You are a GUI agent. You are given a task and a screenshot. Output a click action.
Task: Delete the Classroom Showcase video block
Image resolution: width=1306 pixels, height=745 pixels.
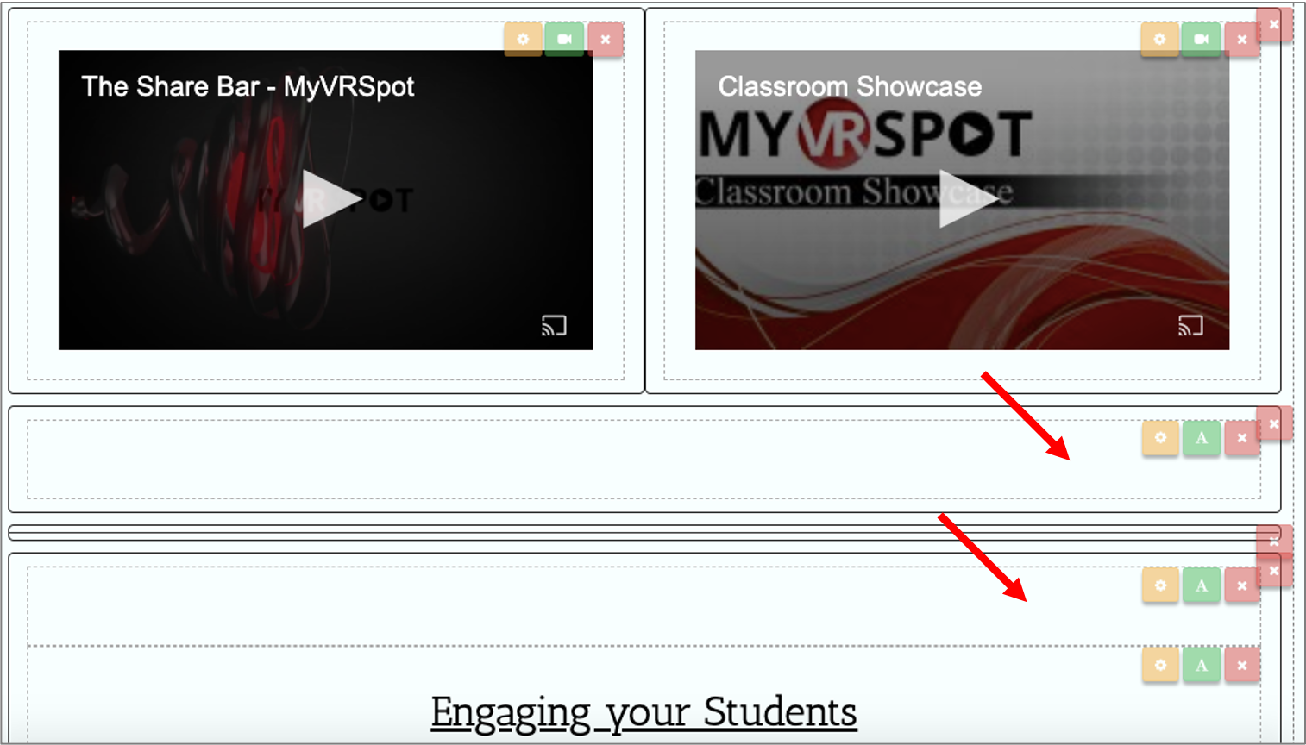(x=1242, y=40)
